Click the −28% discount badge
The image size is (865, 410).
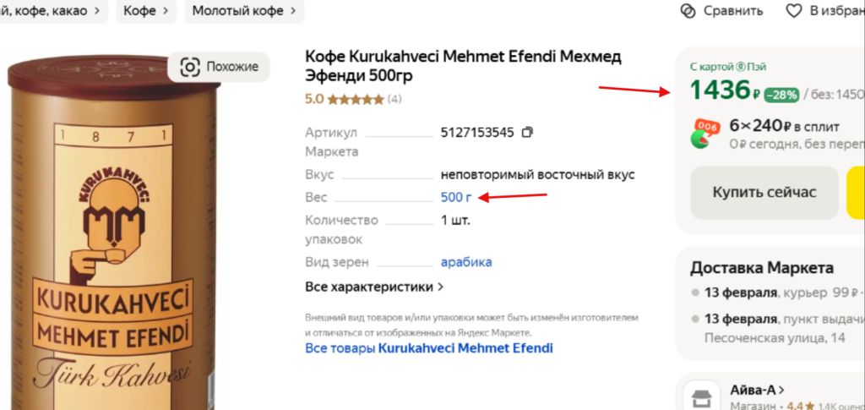click(781, 95)
